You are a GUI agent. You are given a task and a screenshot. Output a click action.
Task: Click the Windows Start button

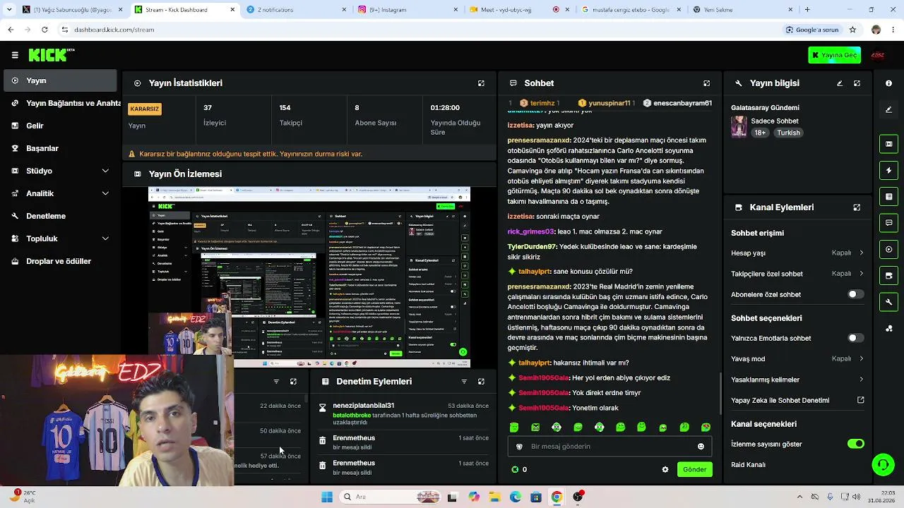[x=327, y=497]
